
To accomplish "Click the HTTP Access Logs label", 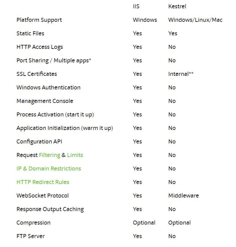I will (x=40, y=47).
